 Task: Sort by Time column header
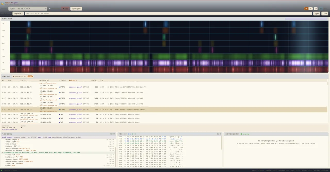coord(10,80)
